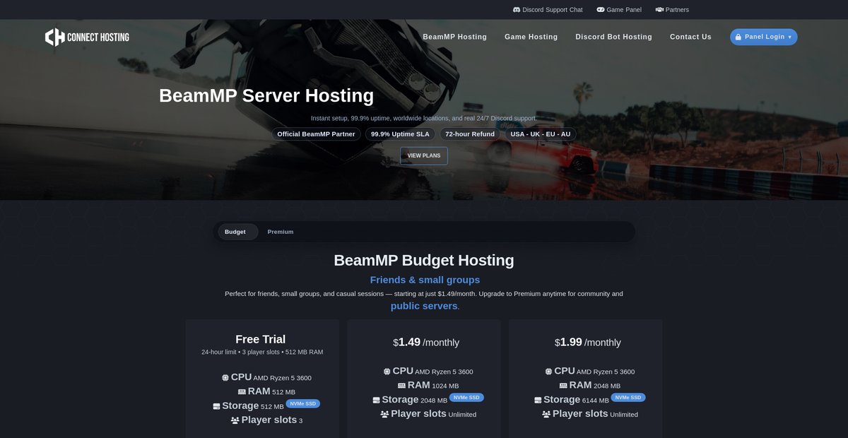Click the 'public servers' link text

click(424, 306)
